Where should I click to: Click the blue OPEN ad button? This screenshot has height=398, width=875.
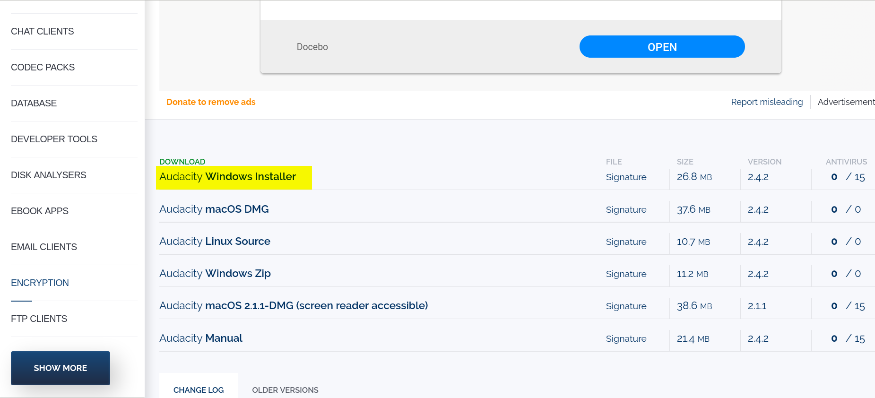point(662,47)
